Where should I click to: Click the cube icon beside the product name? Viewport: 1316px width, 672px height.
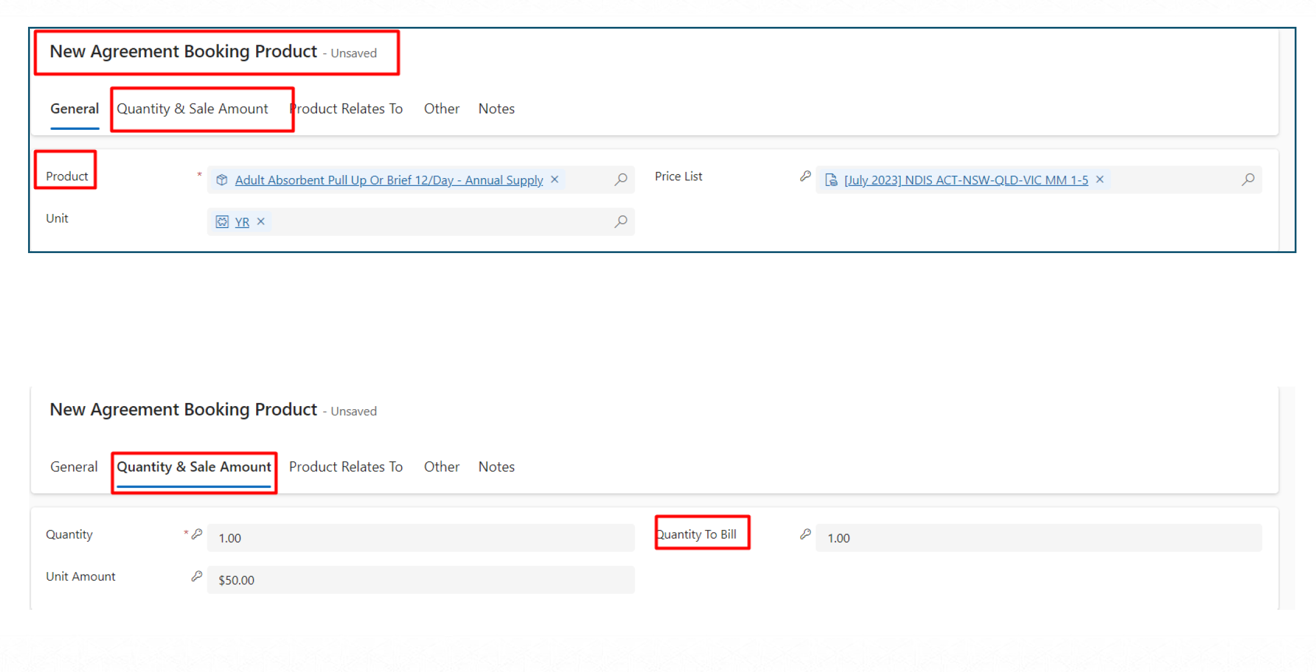point(222,180)
